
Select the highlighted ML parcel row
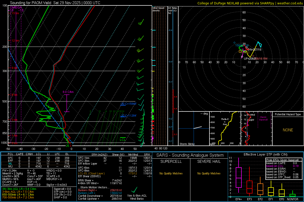[x=39, y=164]
